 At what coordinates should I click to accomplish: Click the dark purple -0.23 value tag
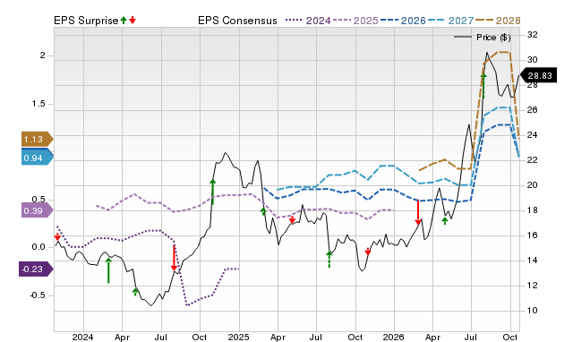[x=36, y=269]
